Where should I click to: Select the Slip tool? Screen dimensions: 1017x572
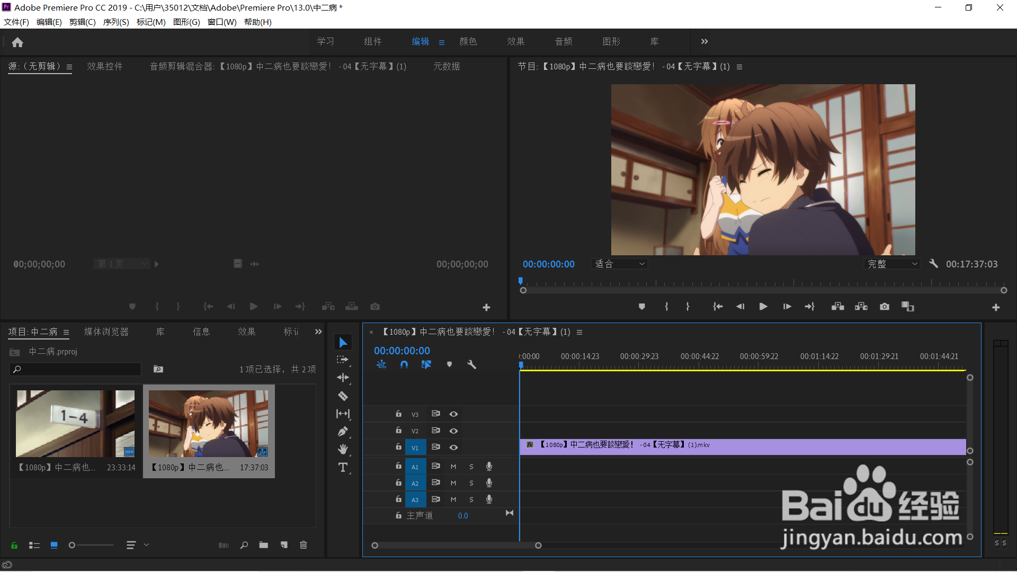click(x=343, y=414)
